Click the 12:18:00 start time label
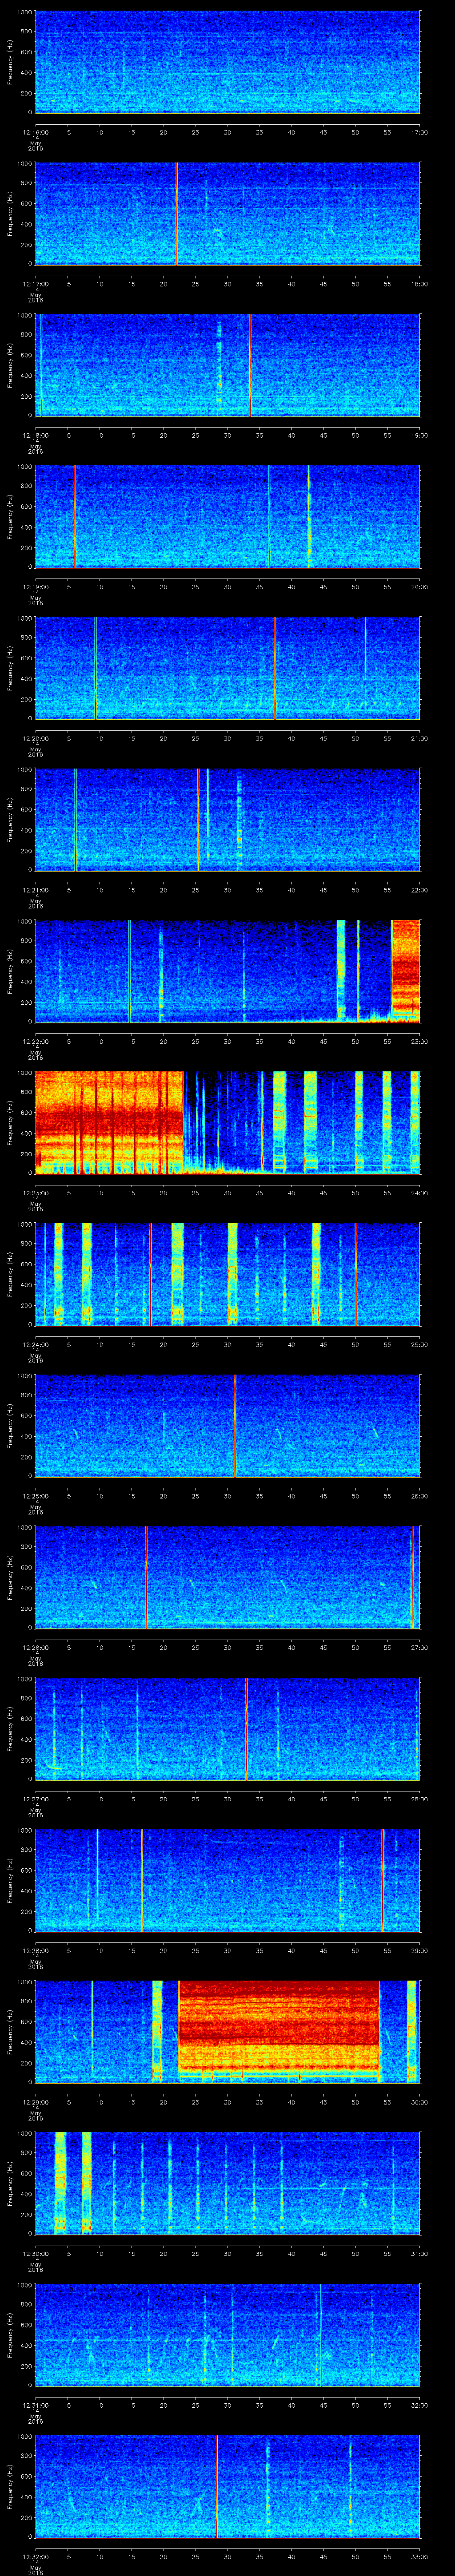The image size is (455, 2576). [35, 435]
